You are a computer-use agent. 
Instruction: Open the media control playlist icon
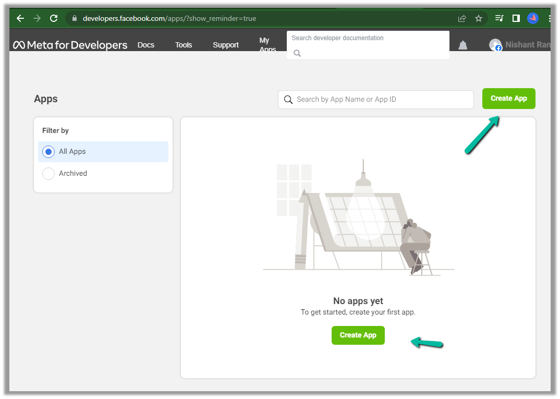click(x=499, y=18)
